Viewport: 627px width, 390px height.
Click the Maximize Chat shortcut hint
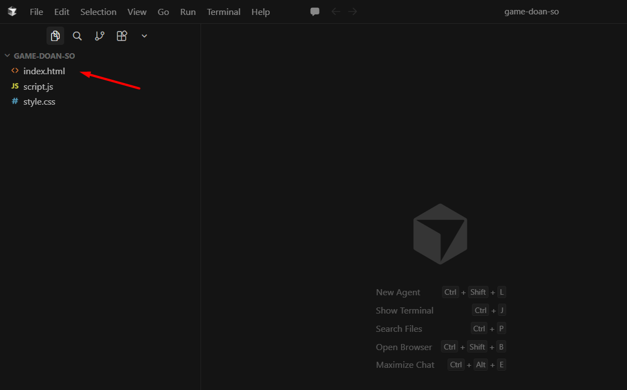441,365
